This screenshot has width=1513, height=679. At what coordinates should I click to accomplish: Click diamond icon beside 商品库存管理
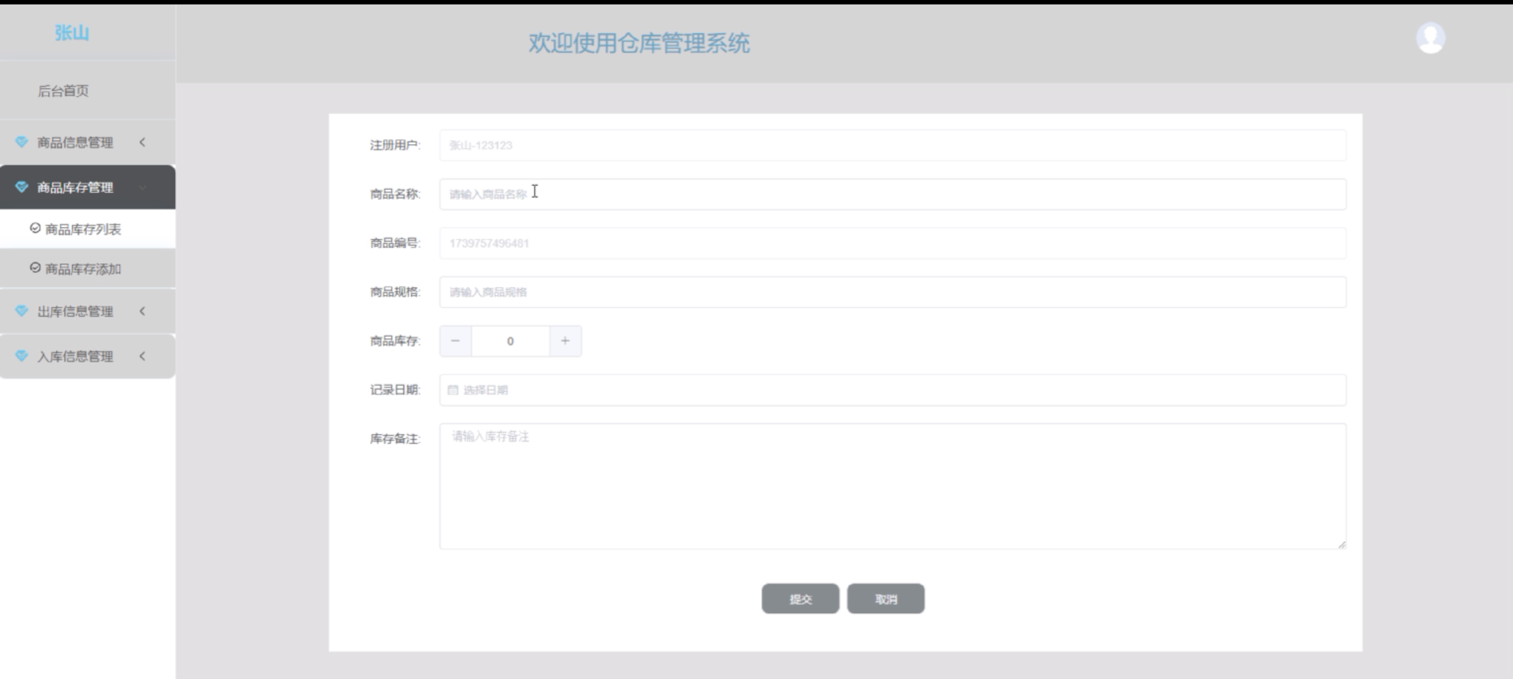click(22, 187)
